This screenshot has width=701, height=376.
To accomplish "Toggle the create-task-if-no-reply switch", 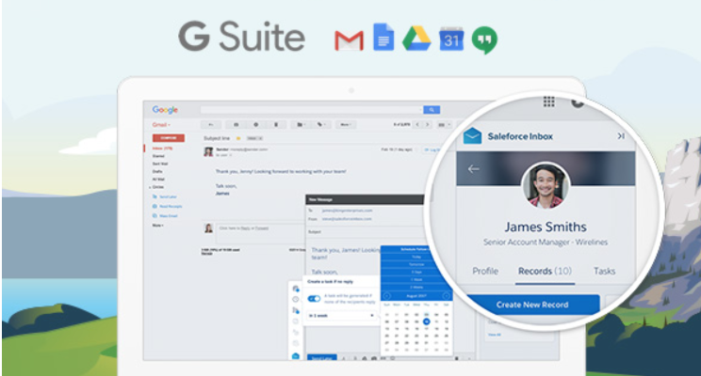I will pyautogui.click(x=314, y=298).
